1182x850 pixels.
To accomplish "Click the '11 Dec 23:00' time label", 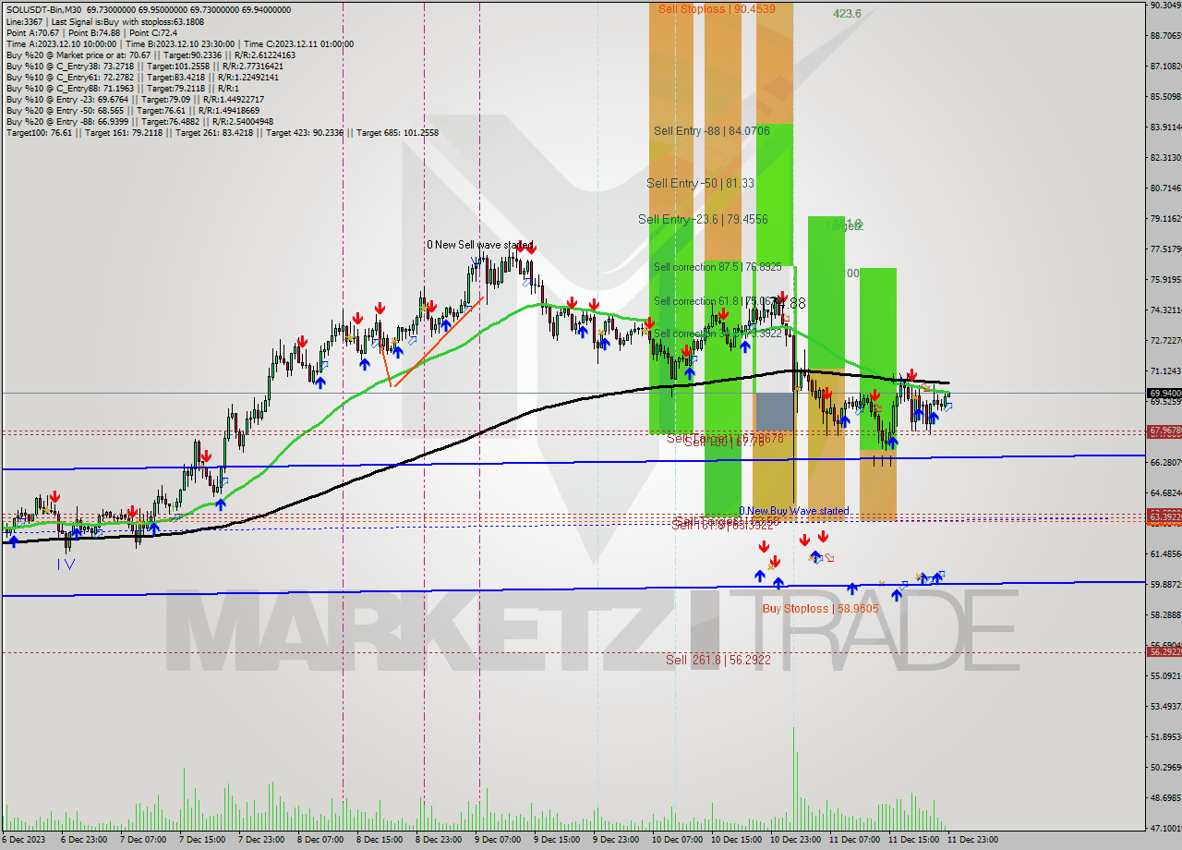I will pos(972,840).
